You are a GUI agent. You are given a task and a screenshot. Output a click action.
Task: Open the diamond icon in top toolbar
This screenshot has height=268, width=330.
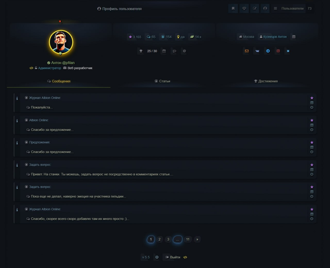pyautogui.click(x=244, y=9)
